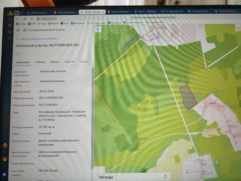Click the browser back arrow
This screenshot has width=241, height=181.
18,19
